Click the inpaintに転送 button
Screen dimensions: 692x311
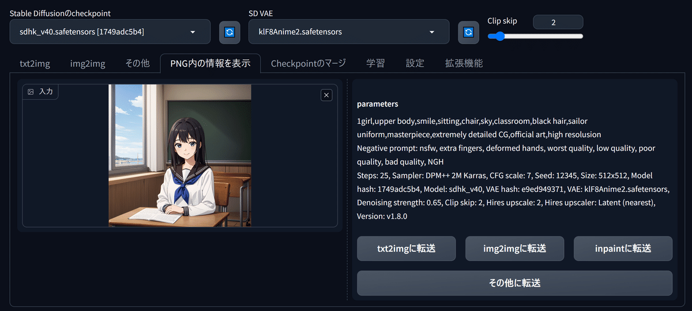tap(623, 248)
